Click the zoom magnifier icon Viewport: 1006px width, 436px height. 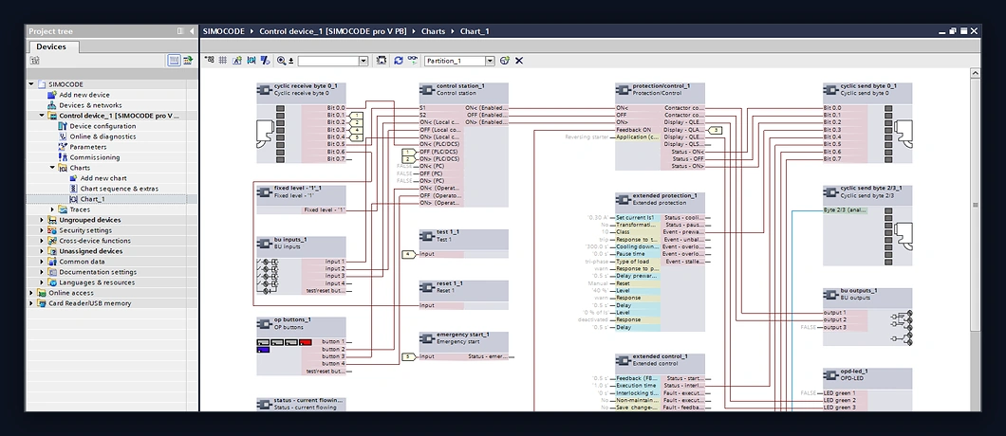(x=281, y=61)
